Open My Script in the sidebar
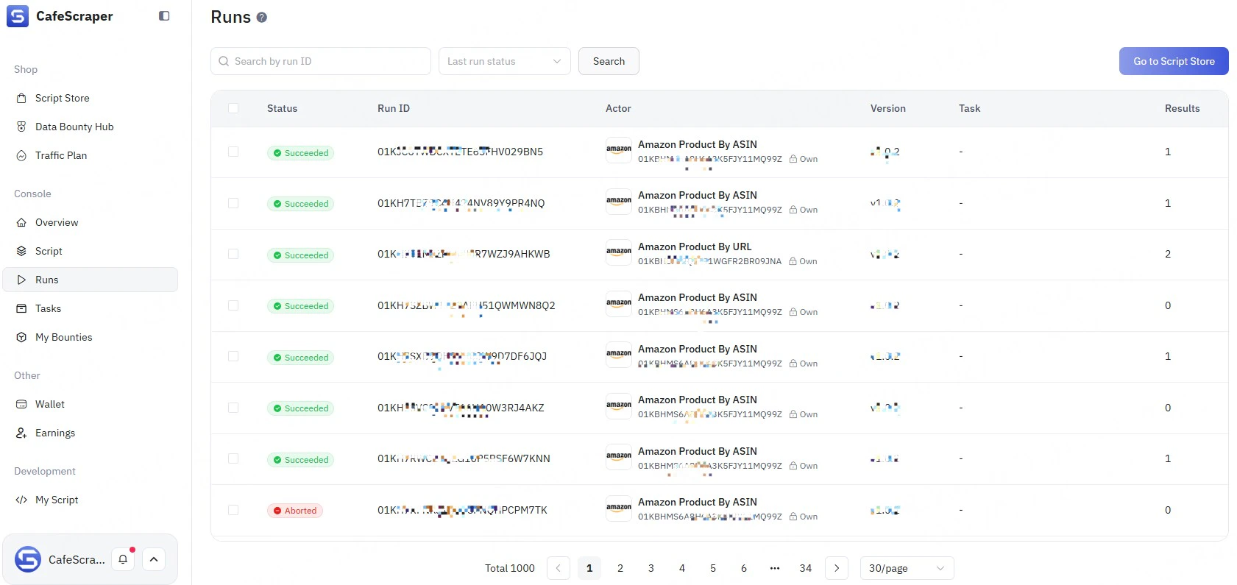Image resolution: width=1237 pixels, height=585 pixels. (91, 500)
